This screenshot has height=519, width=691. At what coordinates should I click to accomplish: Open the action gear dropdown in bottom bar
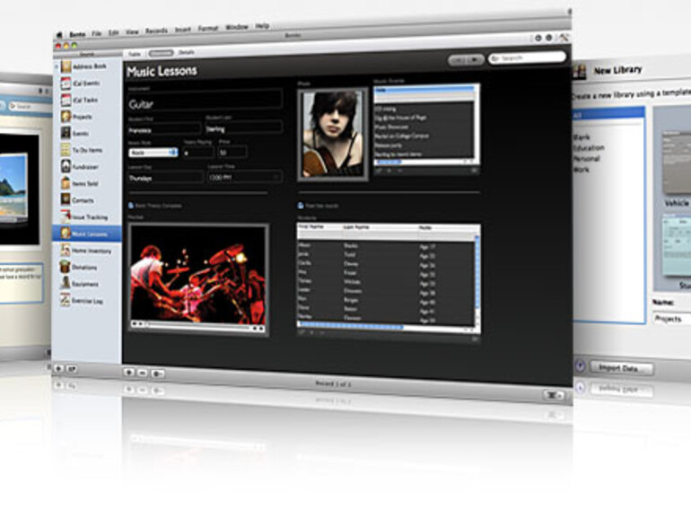pyautogui.click(x=157, y=374)
